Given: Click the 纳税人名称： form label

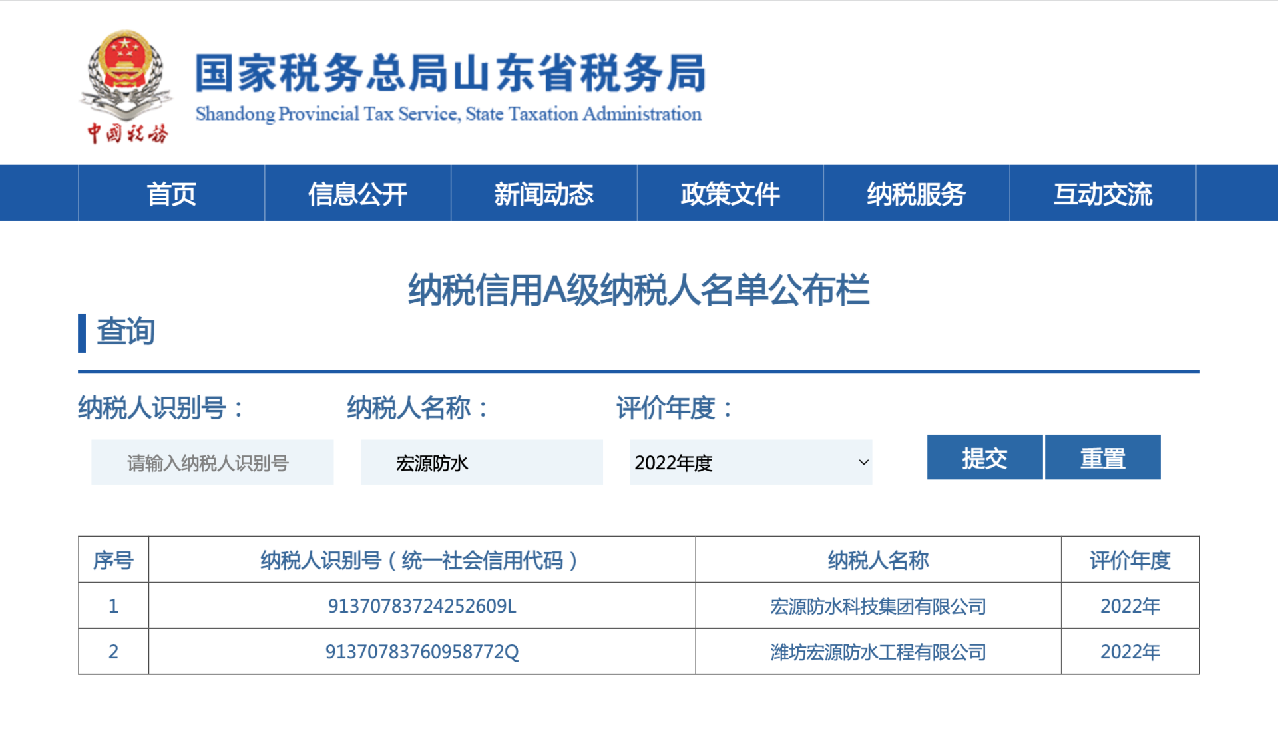Looking at the screenshot, I should point(419,408).
